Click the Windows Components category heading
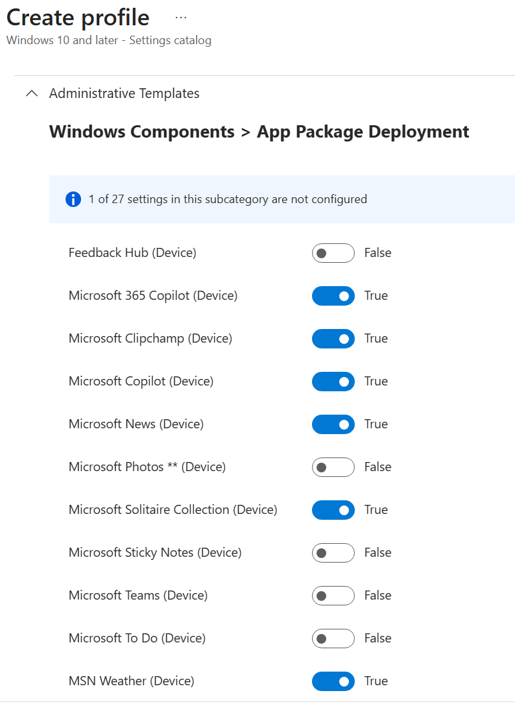 141,132
